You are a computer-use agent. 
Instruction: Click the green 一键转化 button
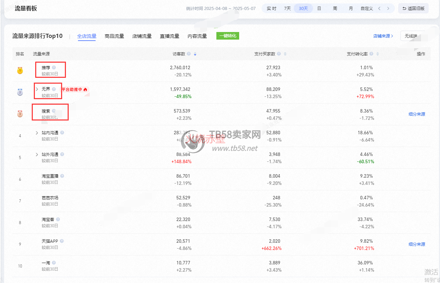(x=228, y=35)
